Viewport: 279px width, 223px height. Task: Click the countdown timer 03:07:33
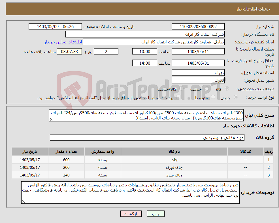(69, 52)
